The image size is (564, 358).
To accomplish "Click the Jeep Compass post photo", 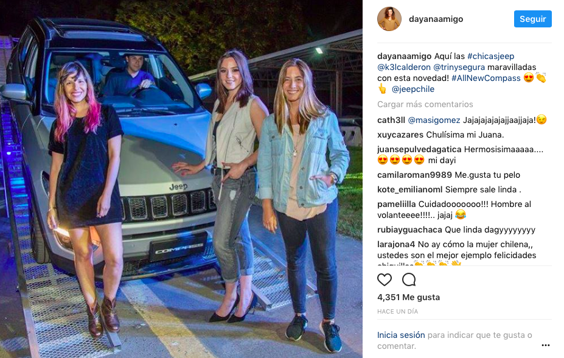I will [181, 179].
